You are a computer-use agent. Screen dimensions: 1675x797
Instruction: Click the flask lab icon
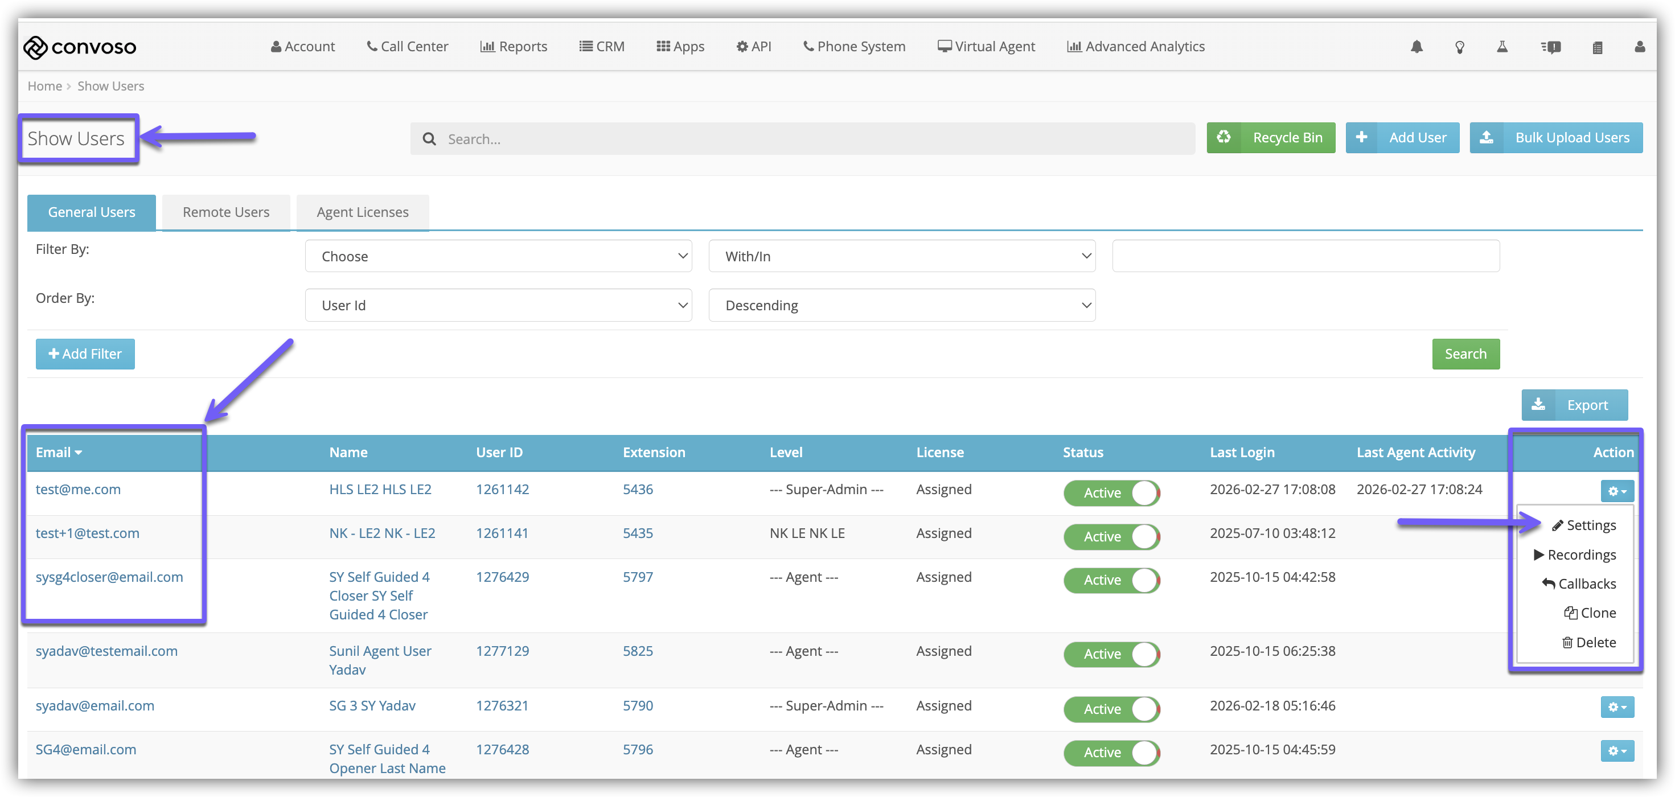pyautogui.click(x=1502, y=47)
